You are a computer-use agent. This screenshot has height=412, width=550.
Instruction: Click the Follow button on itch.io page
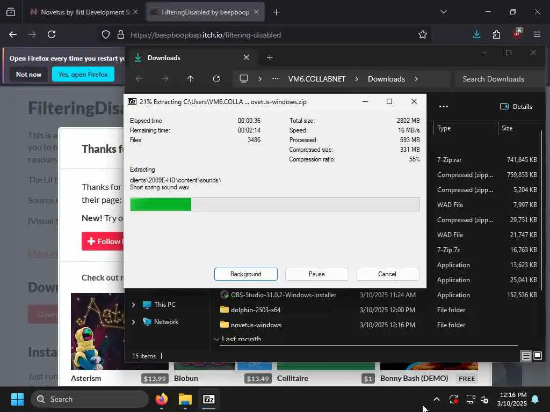pyautogui.click(x=103, y=241)
